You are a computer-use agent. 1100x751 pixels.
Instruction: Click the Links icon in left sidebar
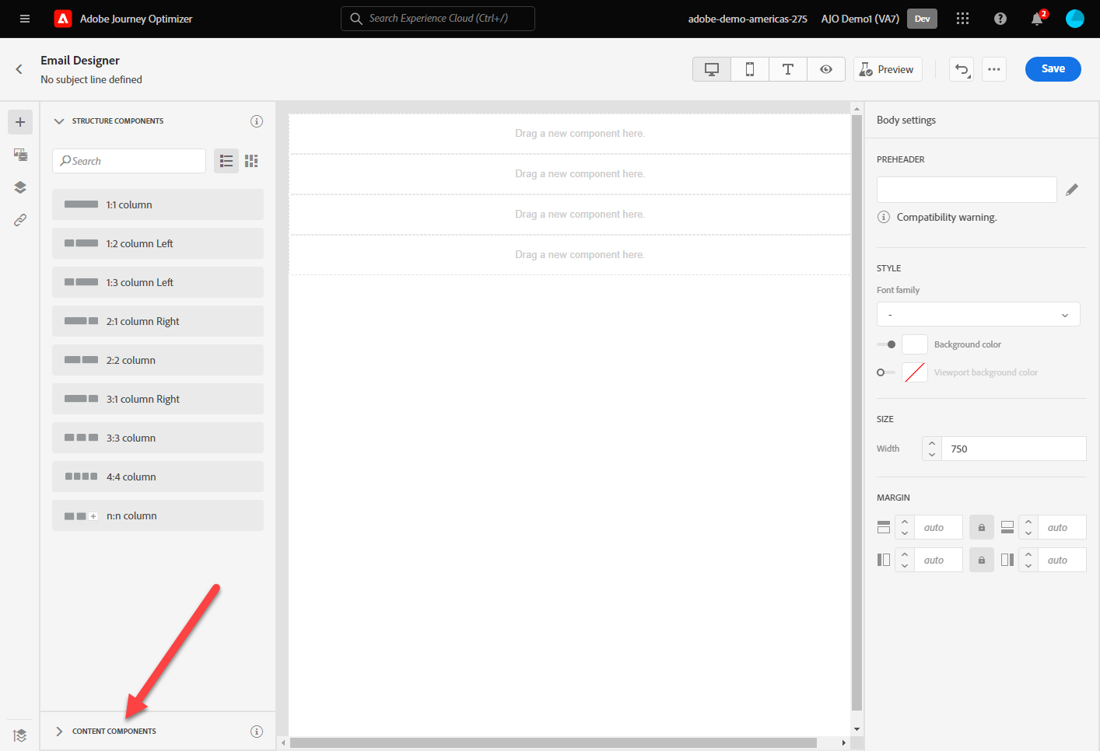20,220
